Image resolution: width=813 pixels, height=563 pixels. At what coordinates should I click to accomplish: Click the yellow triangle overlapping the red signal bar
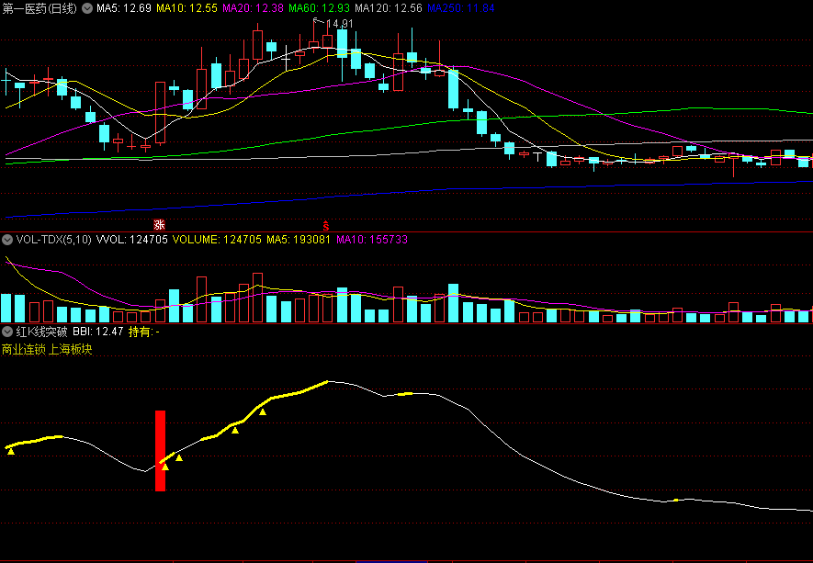point(165,467)
